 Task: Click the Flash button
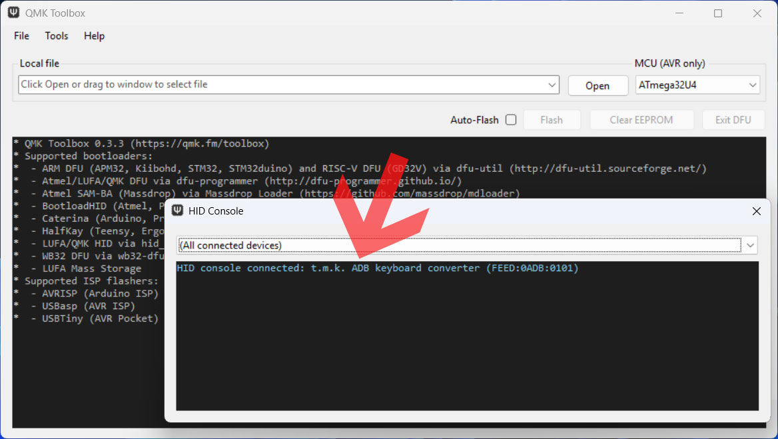point(552,120)
